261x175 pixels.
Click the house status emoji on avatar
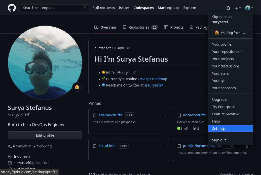point(77,87)
